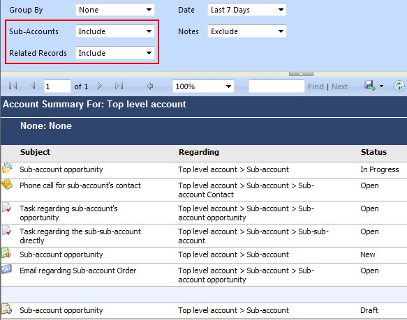
Task: Go to previous report page
Action: [33, 86]
